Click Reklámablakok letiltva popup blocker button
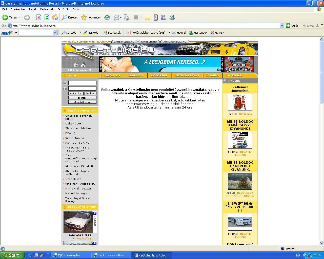The height and width of the screenshot is (259, 324). tap(146, 33)
